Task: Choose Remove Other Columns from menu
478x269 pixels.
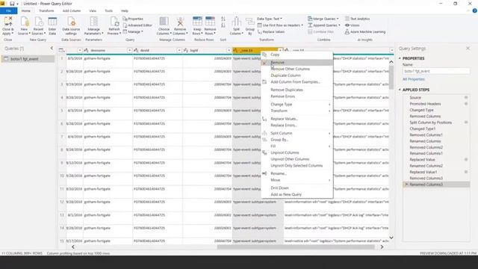Action: pyautogui.click(x=297, y=69)
